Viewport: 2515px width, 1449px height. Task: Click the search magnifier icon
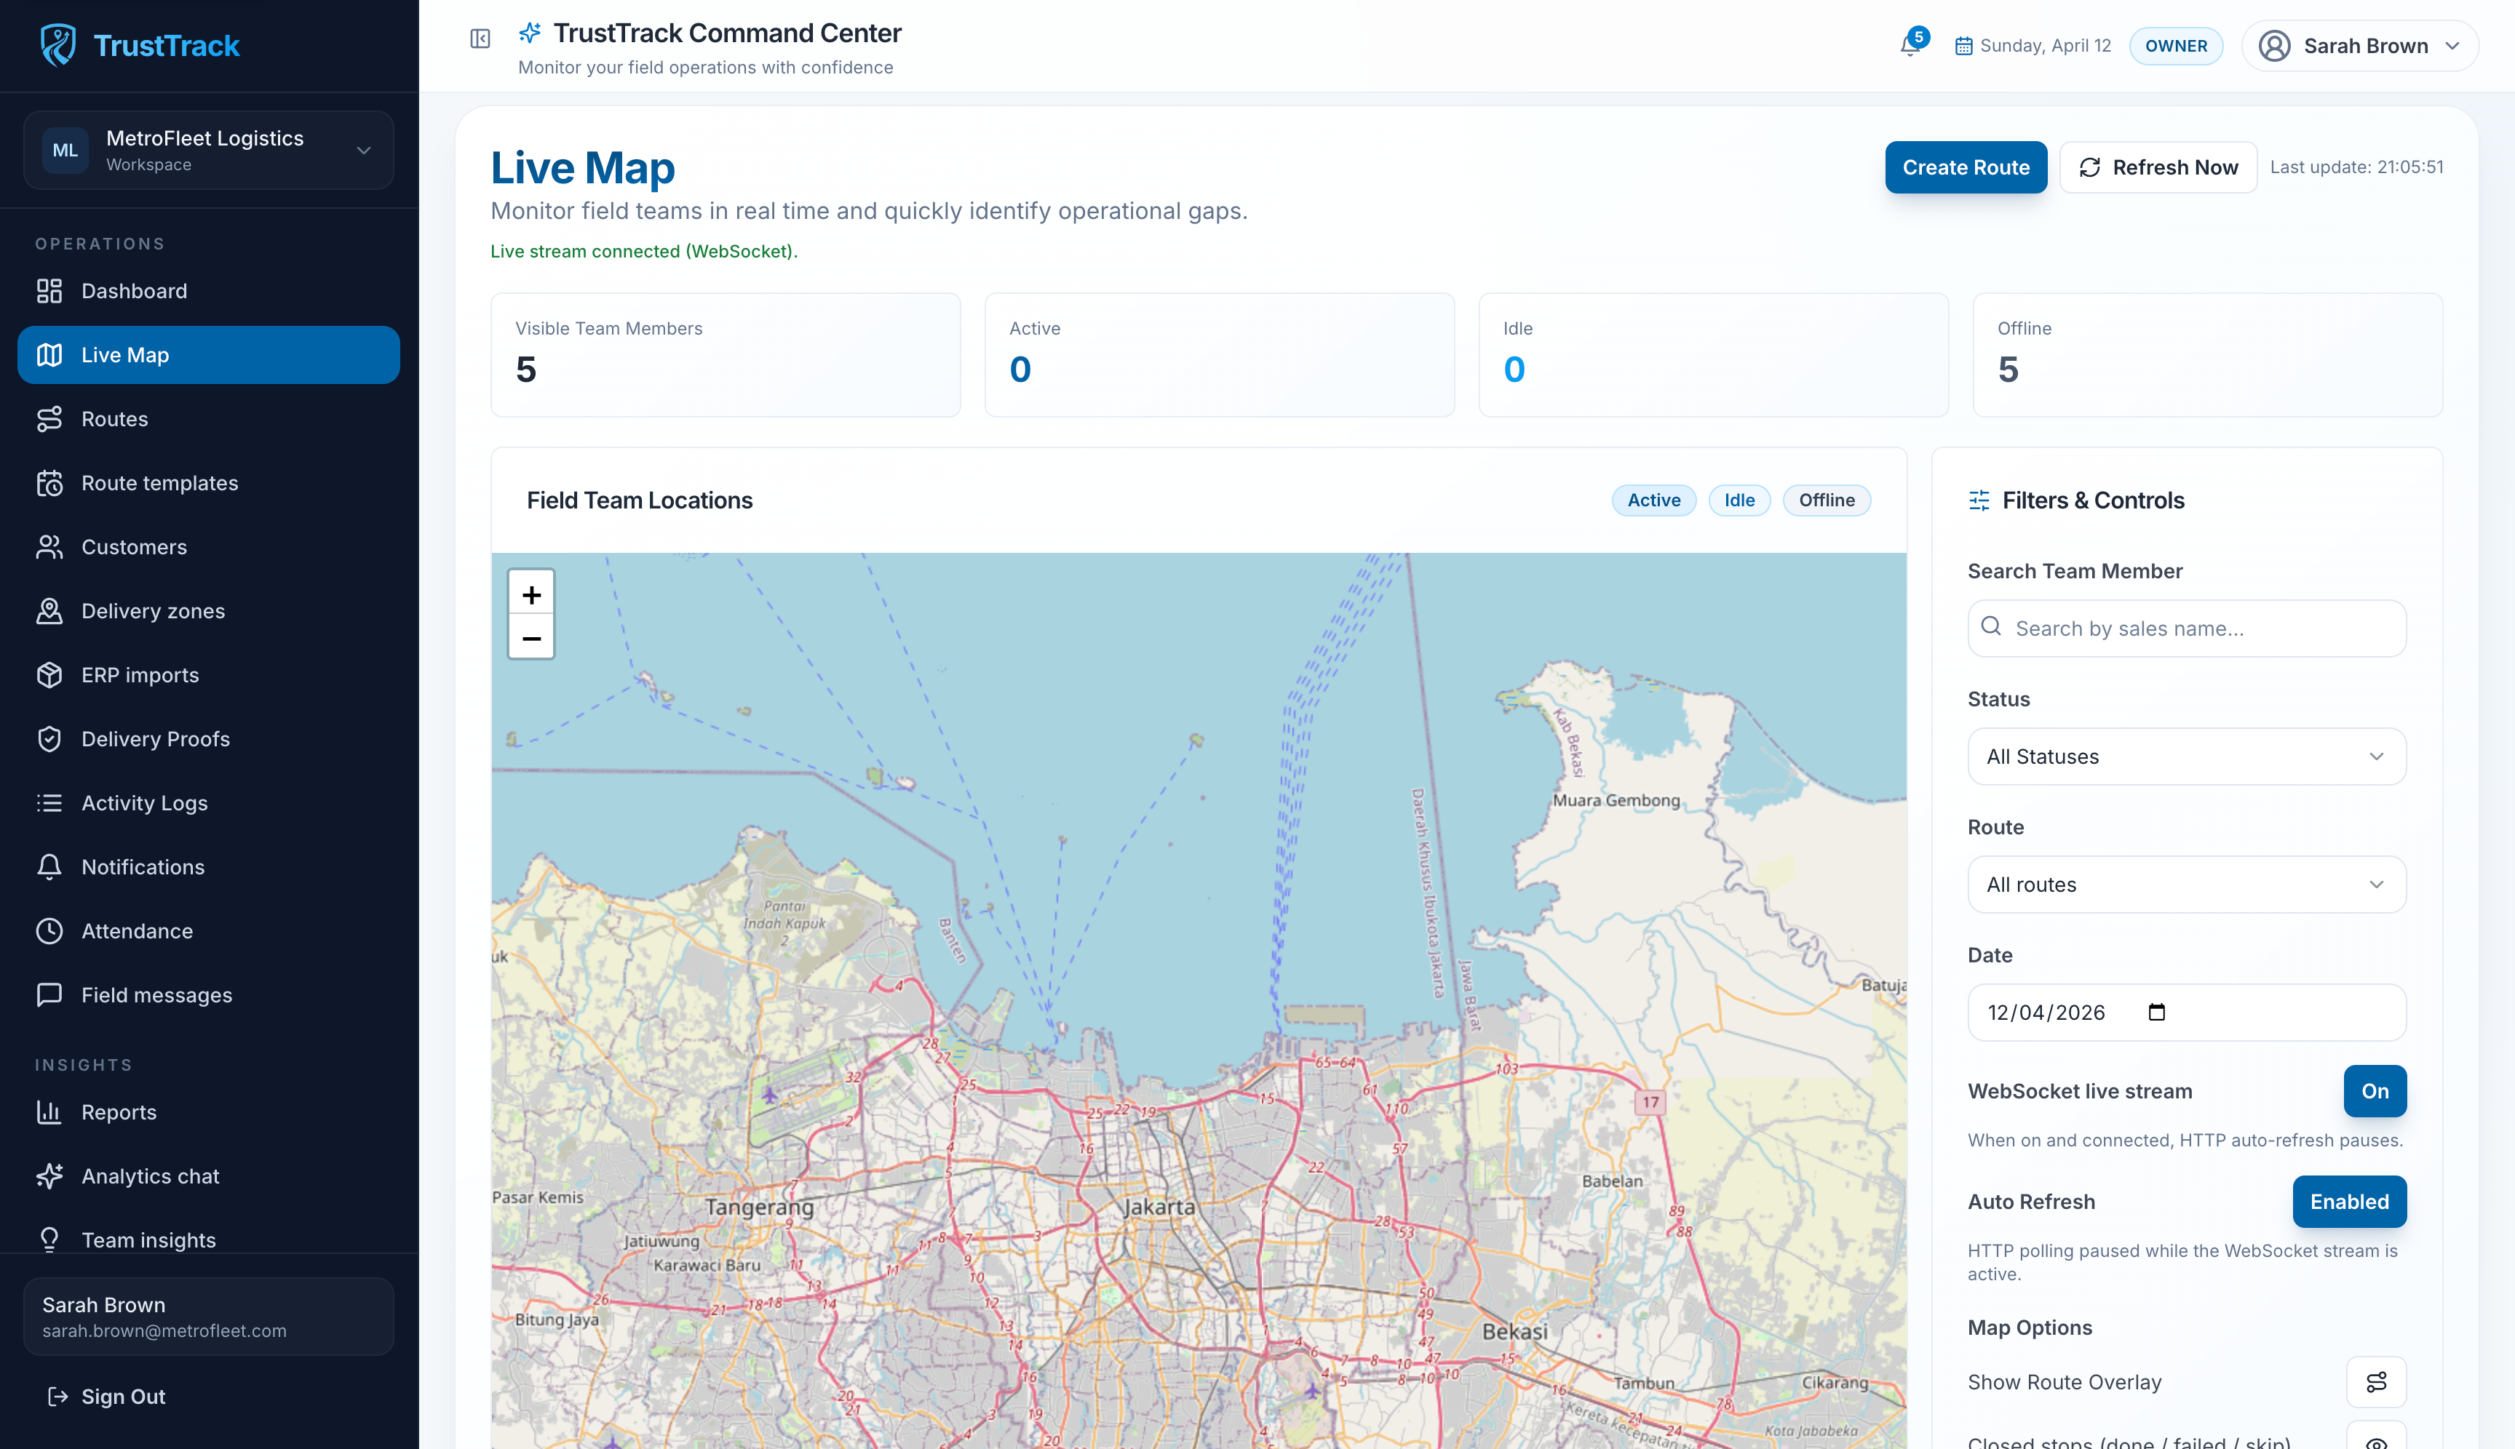pyautogui.click(x=1991, y=626)
